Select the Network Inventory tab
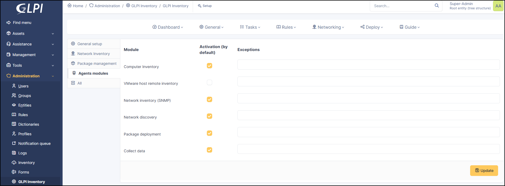 pos(93,54)
